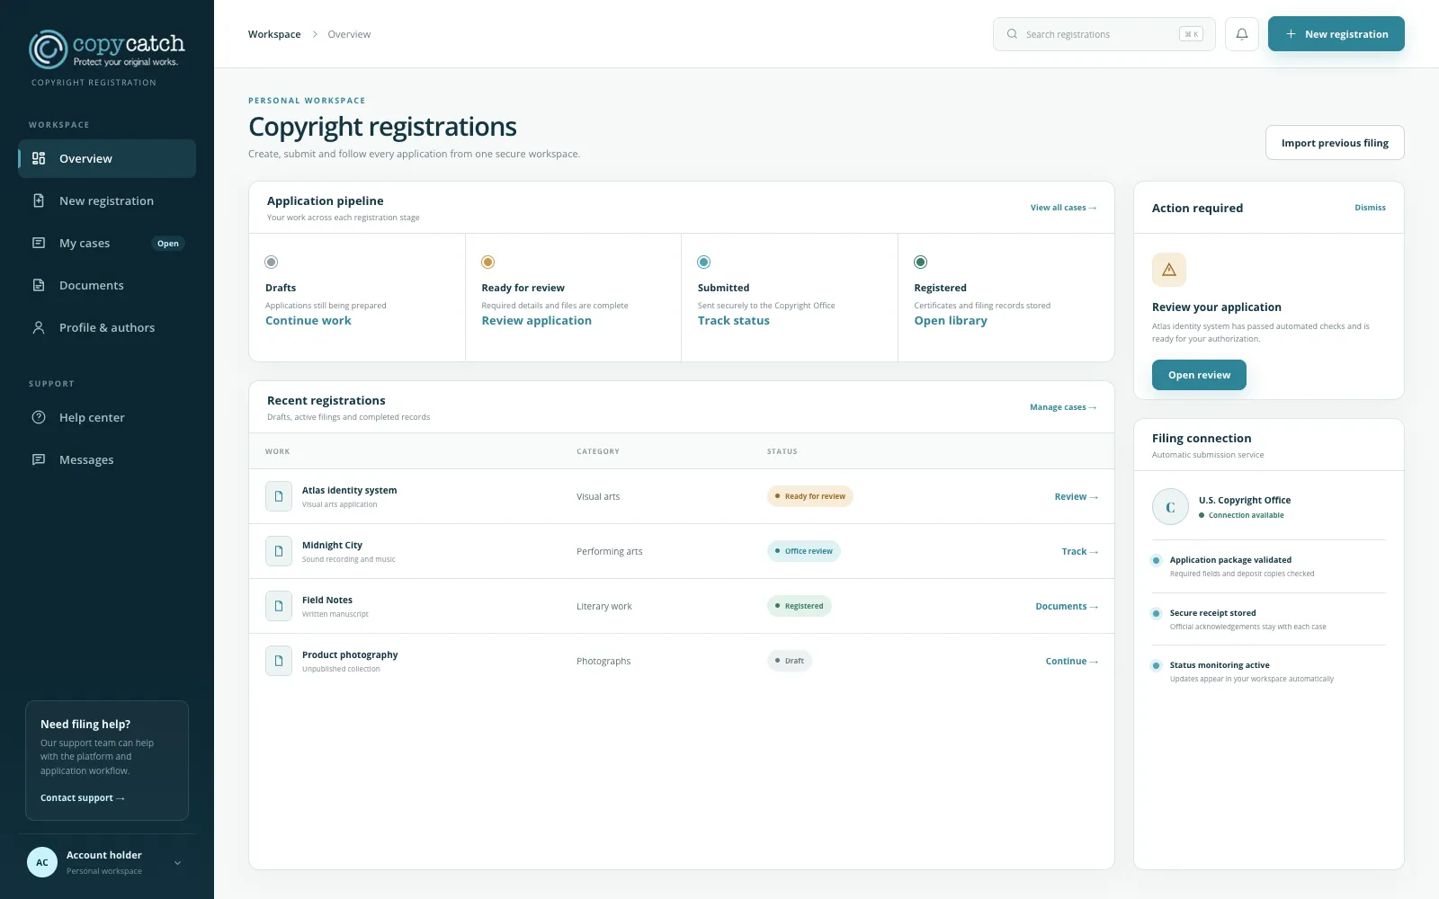Click the Photographs category cell
The width and height of the screenshot is (1439, 899).
(603, 661)
